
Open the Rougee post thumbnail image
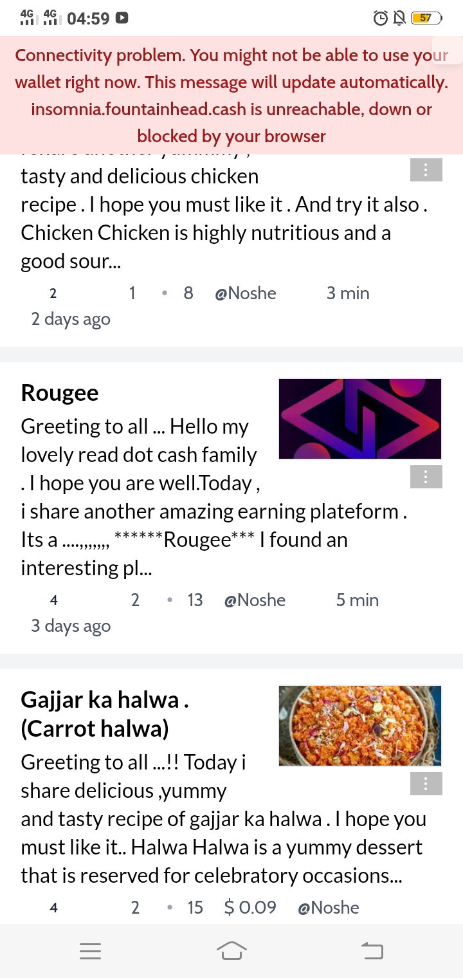[x=360, y=419]
